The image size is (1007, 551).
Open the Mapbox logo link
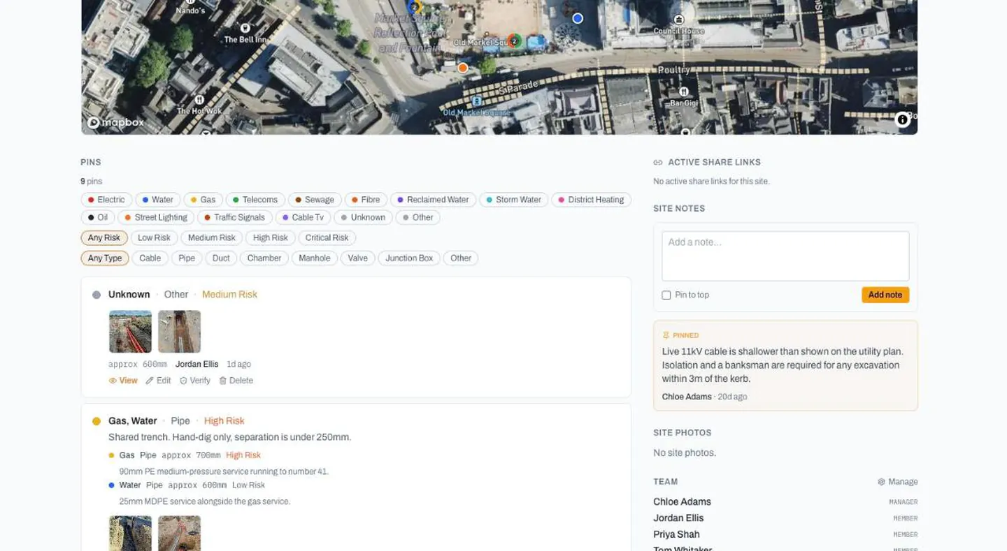tap(115, 123)
